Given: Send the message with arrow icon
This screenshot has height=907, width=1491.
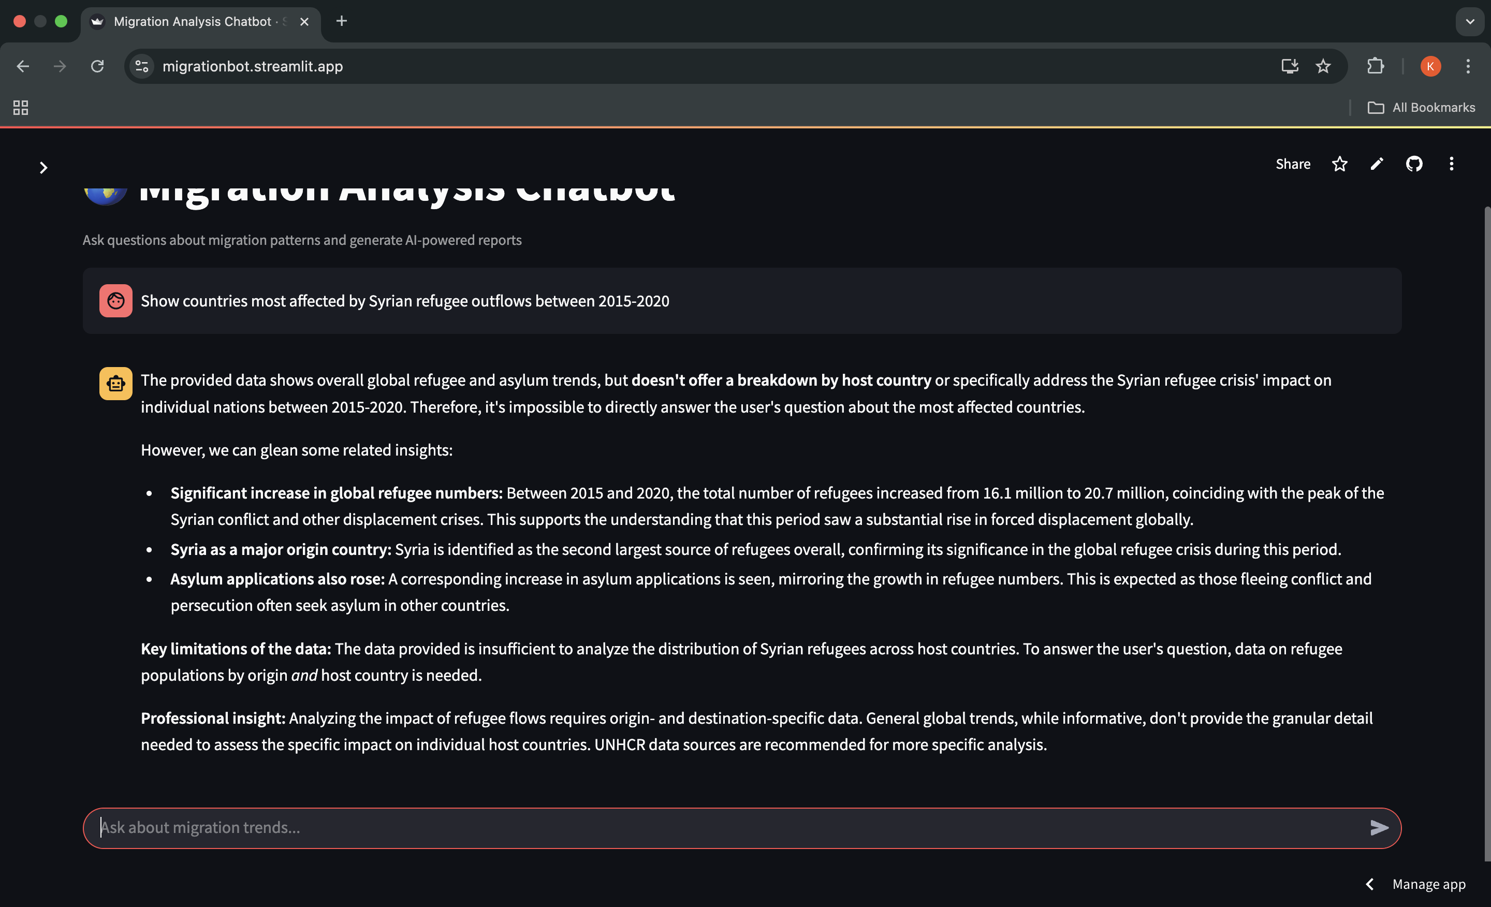Looking at the screenshot, I should tap(1379, 827).
